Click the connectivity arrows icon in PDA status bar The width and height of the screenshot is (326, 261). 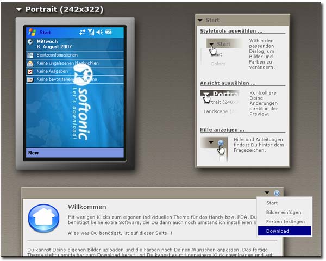tap(81, 32)
